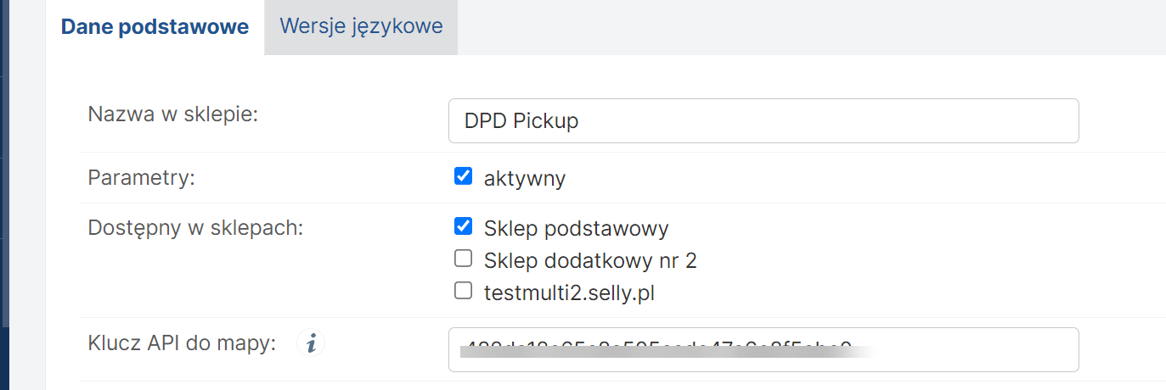Click the Klucz API do mapy: label
Image resolution: width=1166 pixels, height=390 pixels.
(182, 343)
